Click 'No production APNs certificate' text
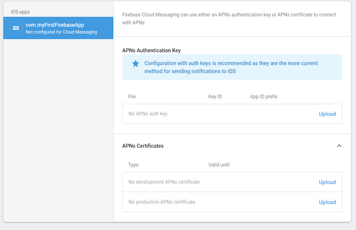The image size is (356, 230). click(162, 202)
